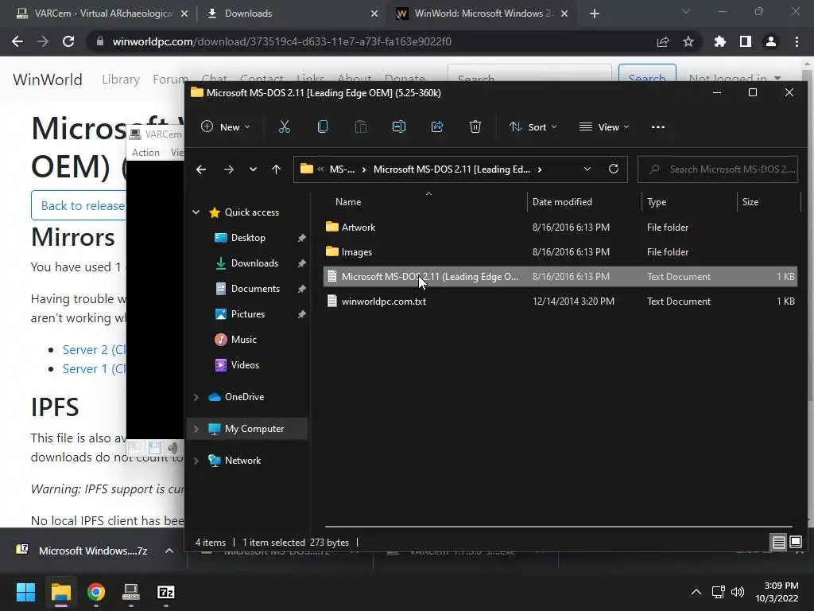Open the New item dropdown
814x611 pixels.
point(225,126)
